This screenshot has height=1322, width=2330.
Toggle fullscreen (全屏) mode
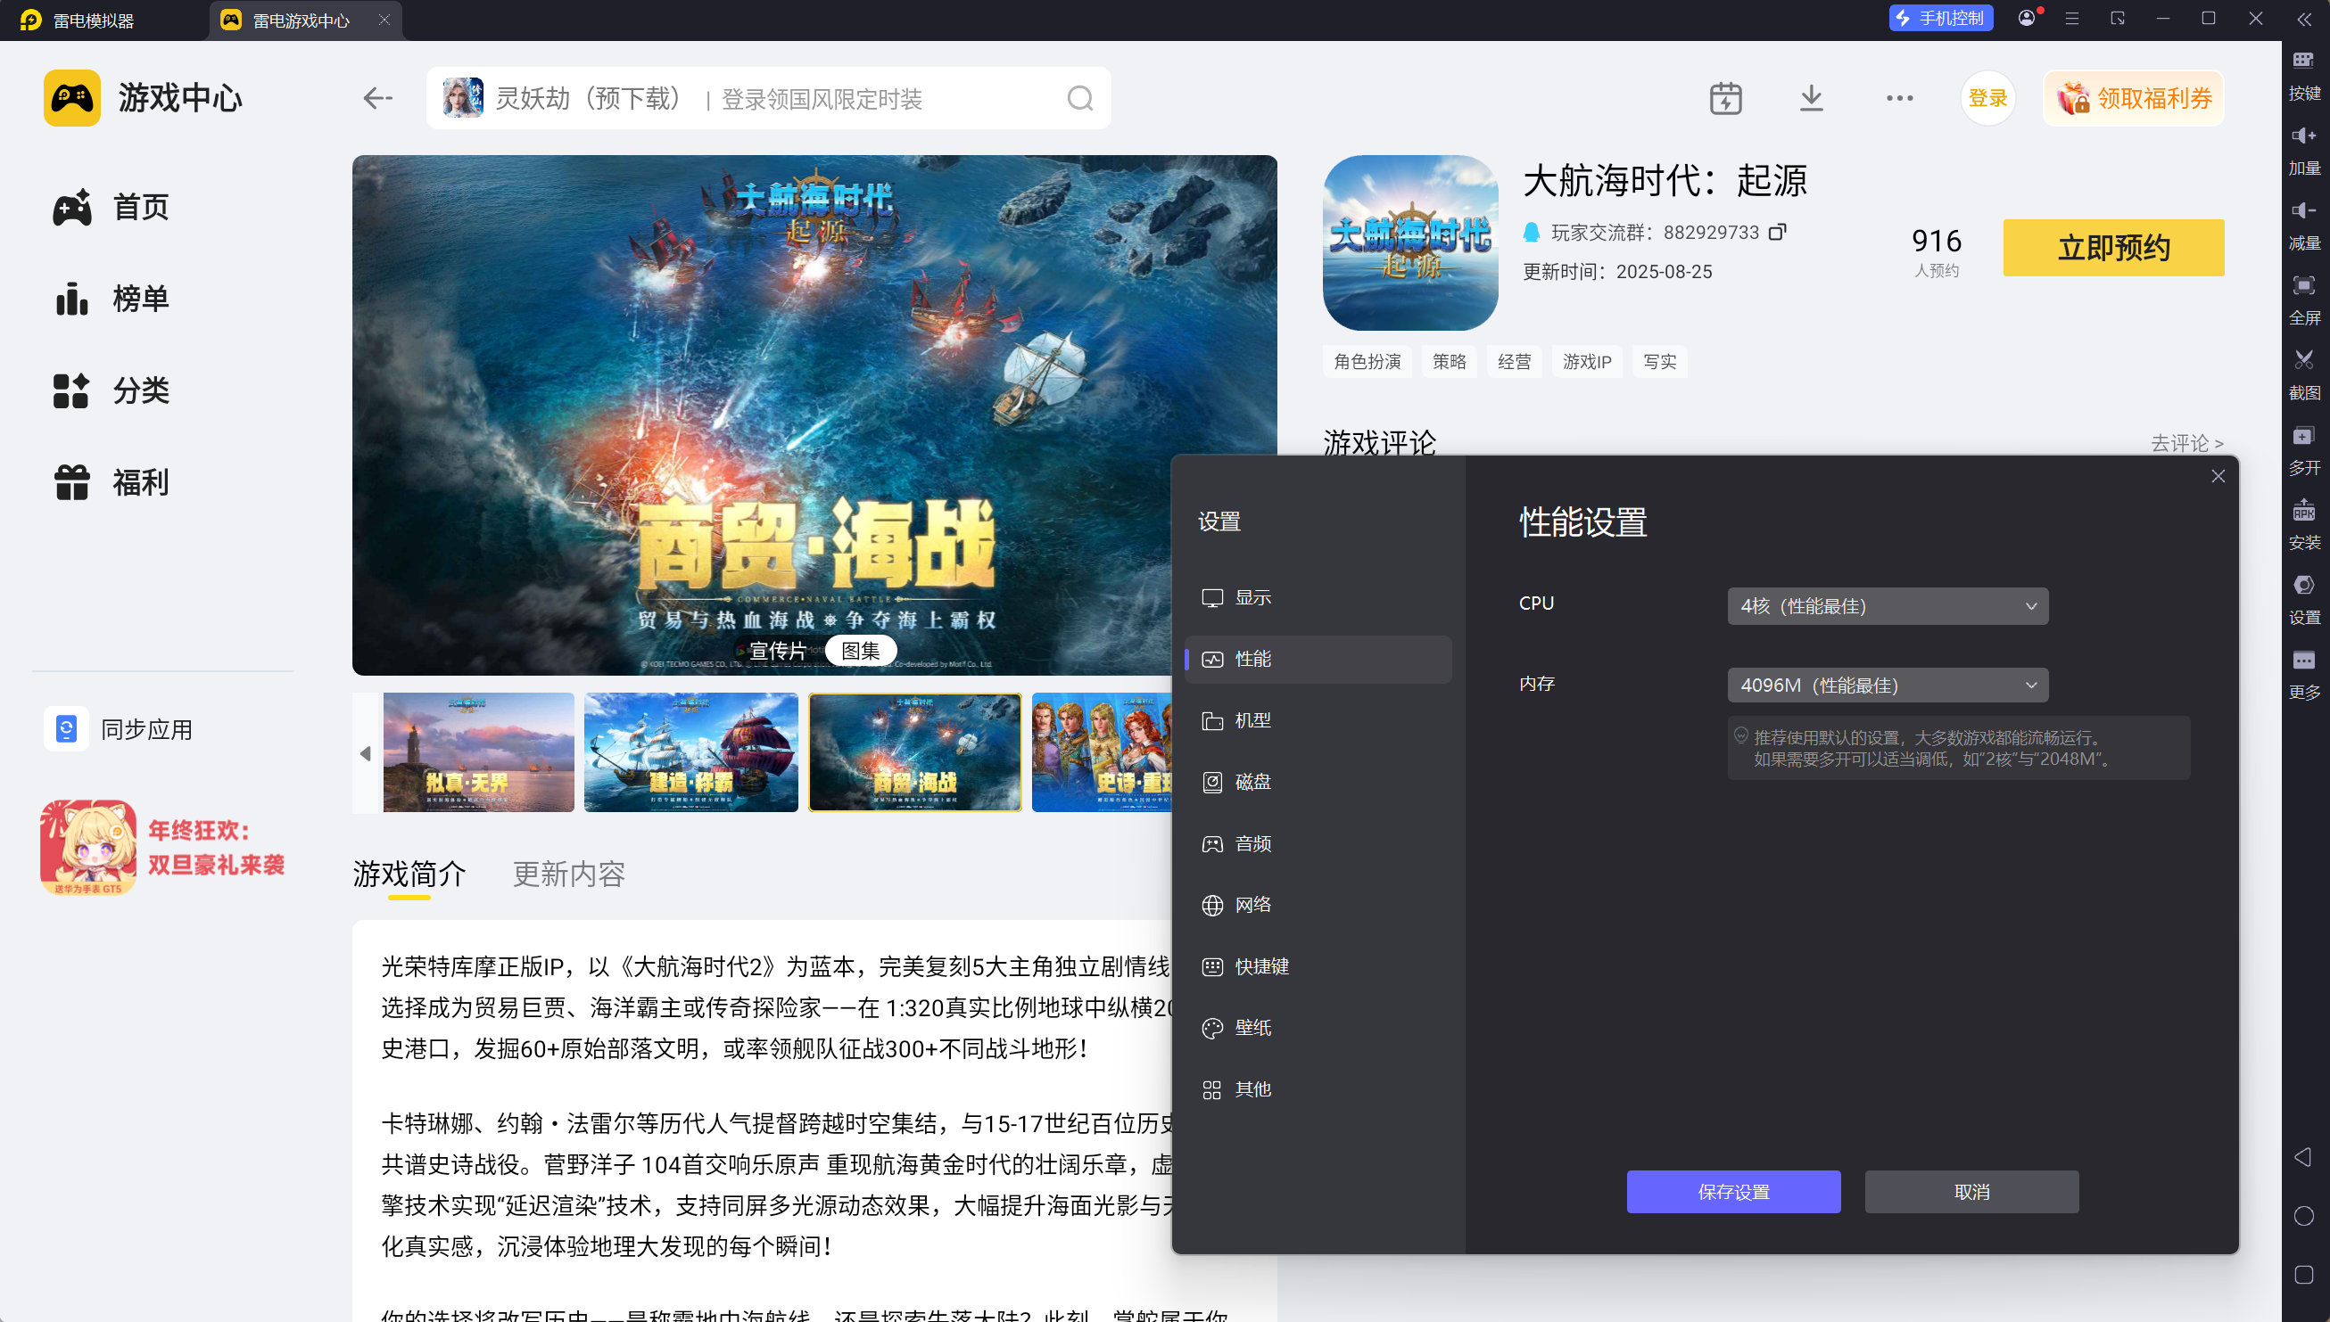tap(2302, 286)
